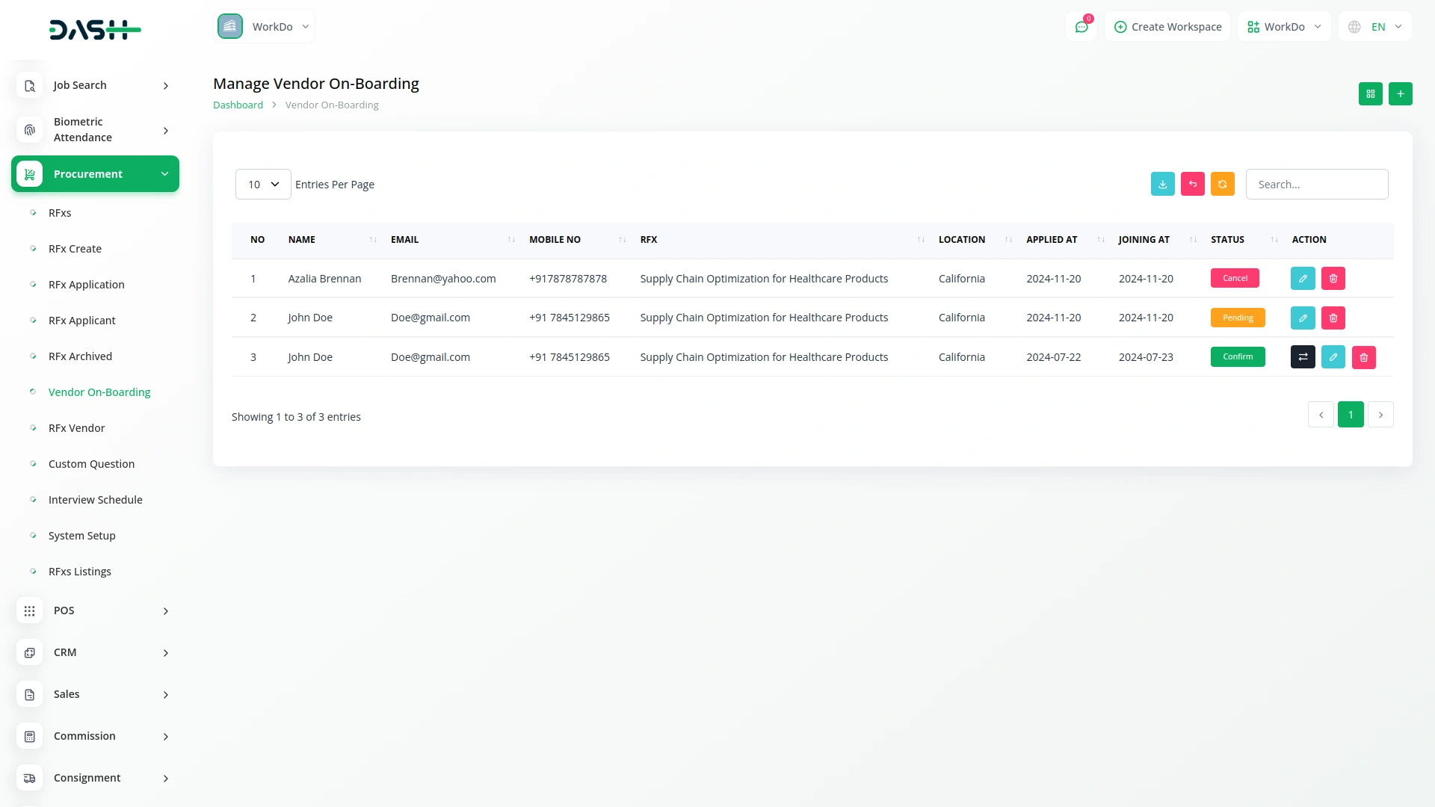This screenshot has width=1435, height=807.
Task: Delete the Pending John Doe row
Action: point(1333,318)
